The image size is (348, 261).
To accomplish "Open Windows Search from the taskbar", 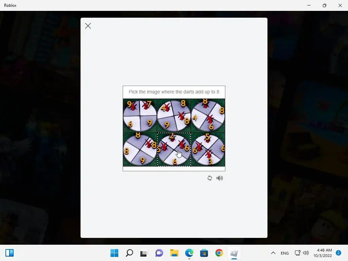I will tap(129, 253).
